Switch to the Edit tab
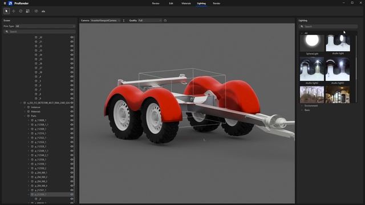Screen dimensions: 365x205 click(x=171, y=3)
